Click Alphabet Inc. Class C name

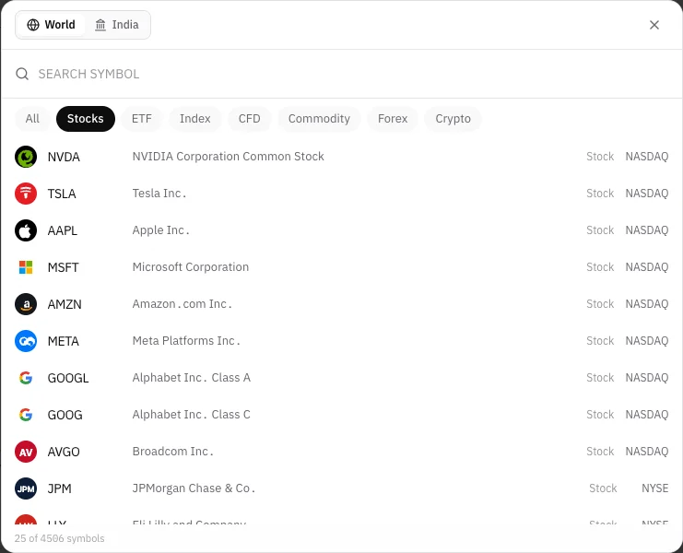(x=192, y=415)
